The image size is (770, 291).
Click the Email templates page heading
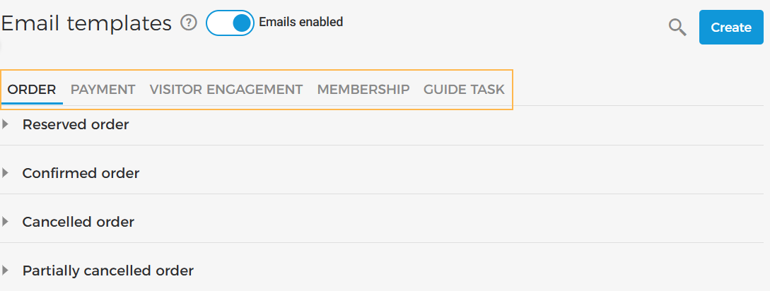tap(86, 23)
